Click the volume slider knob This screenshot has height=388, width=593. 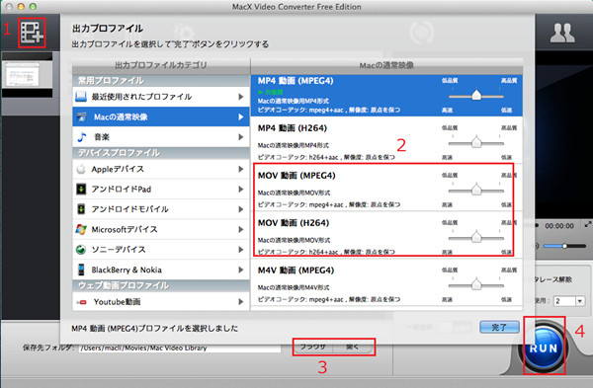[564, 246]
